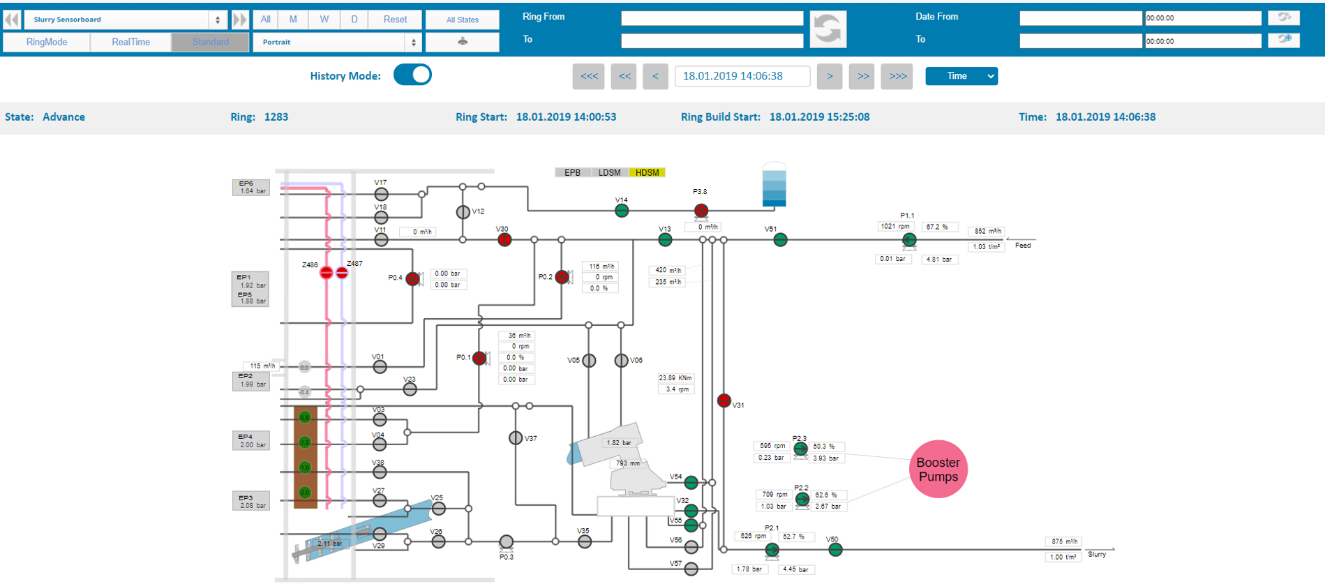The width and height of the screenshot is (1325, 584).
Task: Toggle the History Mode switch
Action: click(x=412, y=75)
